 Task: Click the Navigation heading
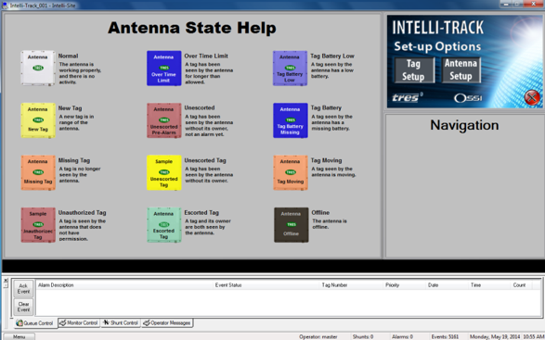(464, 125)
